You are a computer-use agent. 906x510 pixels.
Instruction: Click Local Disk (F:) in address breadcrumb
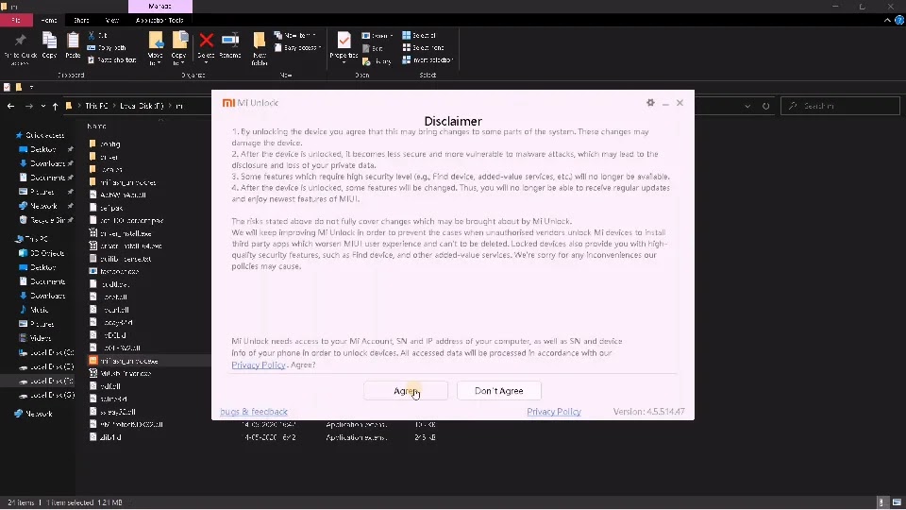pos(142,106)
